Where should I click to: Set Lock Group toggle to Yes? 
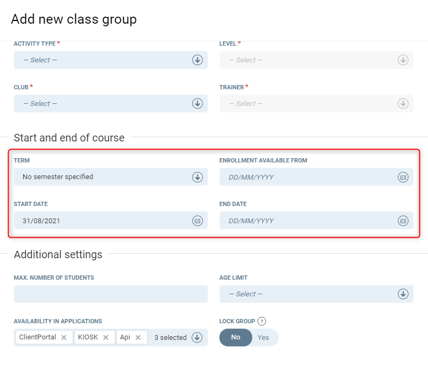pyautogui.click(x=263, y=338)
